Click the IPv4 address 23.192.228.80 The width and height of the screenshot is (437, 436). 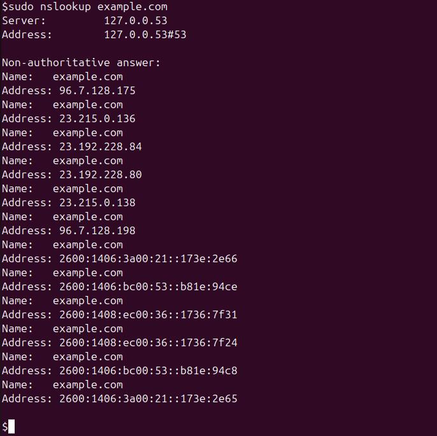tap(101, 174)
